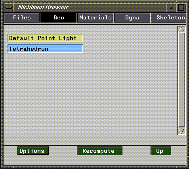
Task: Select the Default Point Light entry
Action: (x=46, y=38)
